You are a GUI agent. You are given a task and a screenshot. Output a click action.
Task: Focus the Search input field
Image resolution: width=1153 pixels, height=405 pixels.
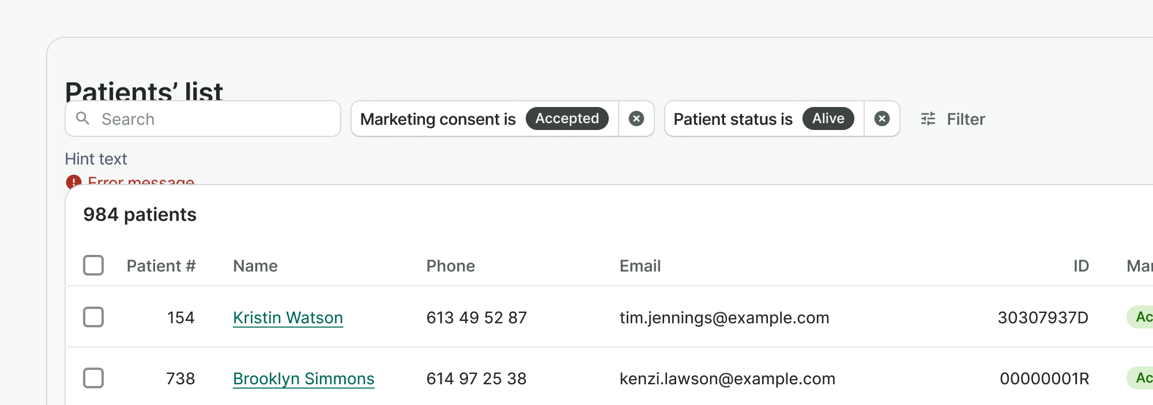click(213, 119)
